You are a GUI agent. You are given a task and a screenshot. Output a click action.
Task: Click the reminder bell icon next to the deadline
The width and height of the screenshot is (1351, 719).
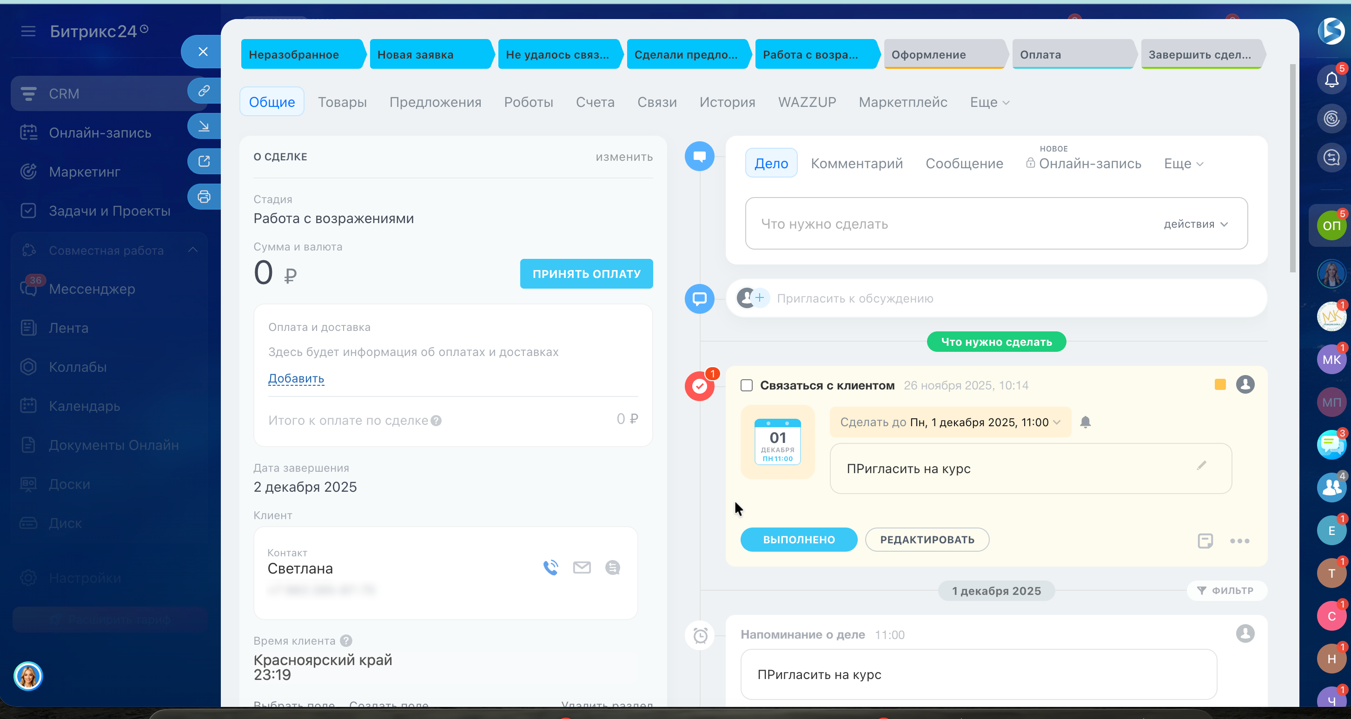[x=1085, y=422]
